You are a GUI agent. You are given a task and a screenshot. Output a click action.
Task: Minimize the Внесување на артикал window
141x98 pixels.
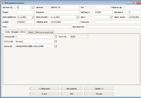[x=128, y=3]
